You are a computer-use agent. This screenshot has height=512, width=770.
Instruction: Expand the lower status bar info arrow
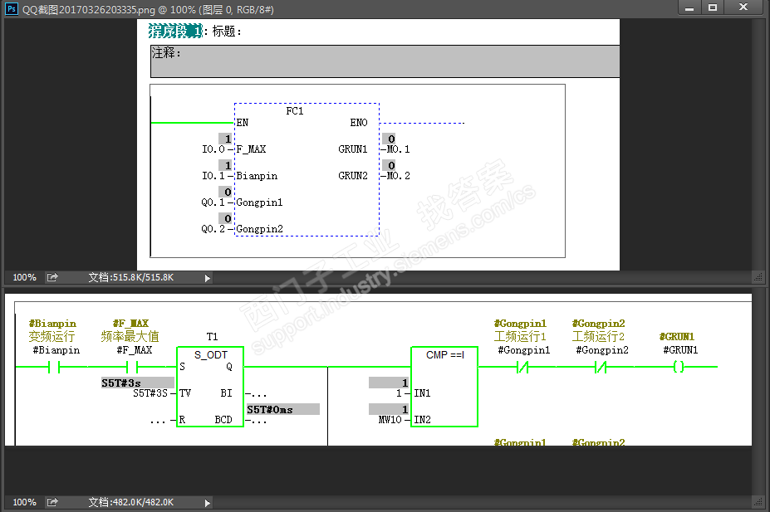pos(208,502)
